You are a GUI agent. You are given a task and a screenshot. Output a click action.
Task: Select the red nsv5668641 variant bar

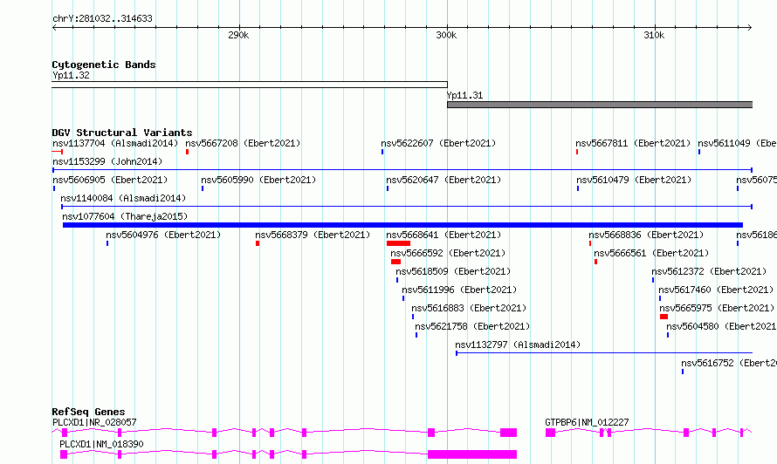click(x=398, y=243)
